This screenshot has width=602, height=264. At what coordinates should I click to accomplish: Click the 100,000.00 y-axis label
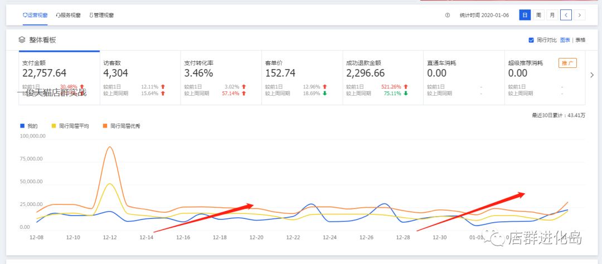[x=33, y=136]
